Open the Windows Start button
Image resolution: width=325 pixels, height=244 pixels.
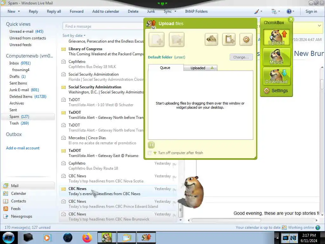[x=9, y=238]
